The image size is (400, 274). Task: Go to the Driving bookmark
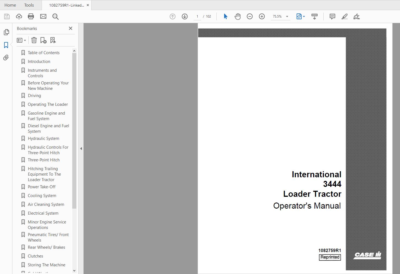[34, 96]
